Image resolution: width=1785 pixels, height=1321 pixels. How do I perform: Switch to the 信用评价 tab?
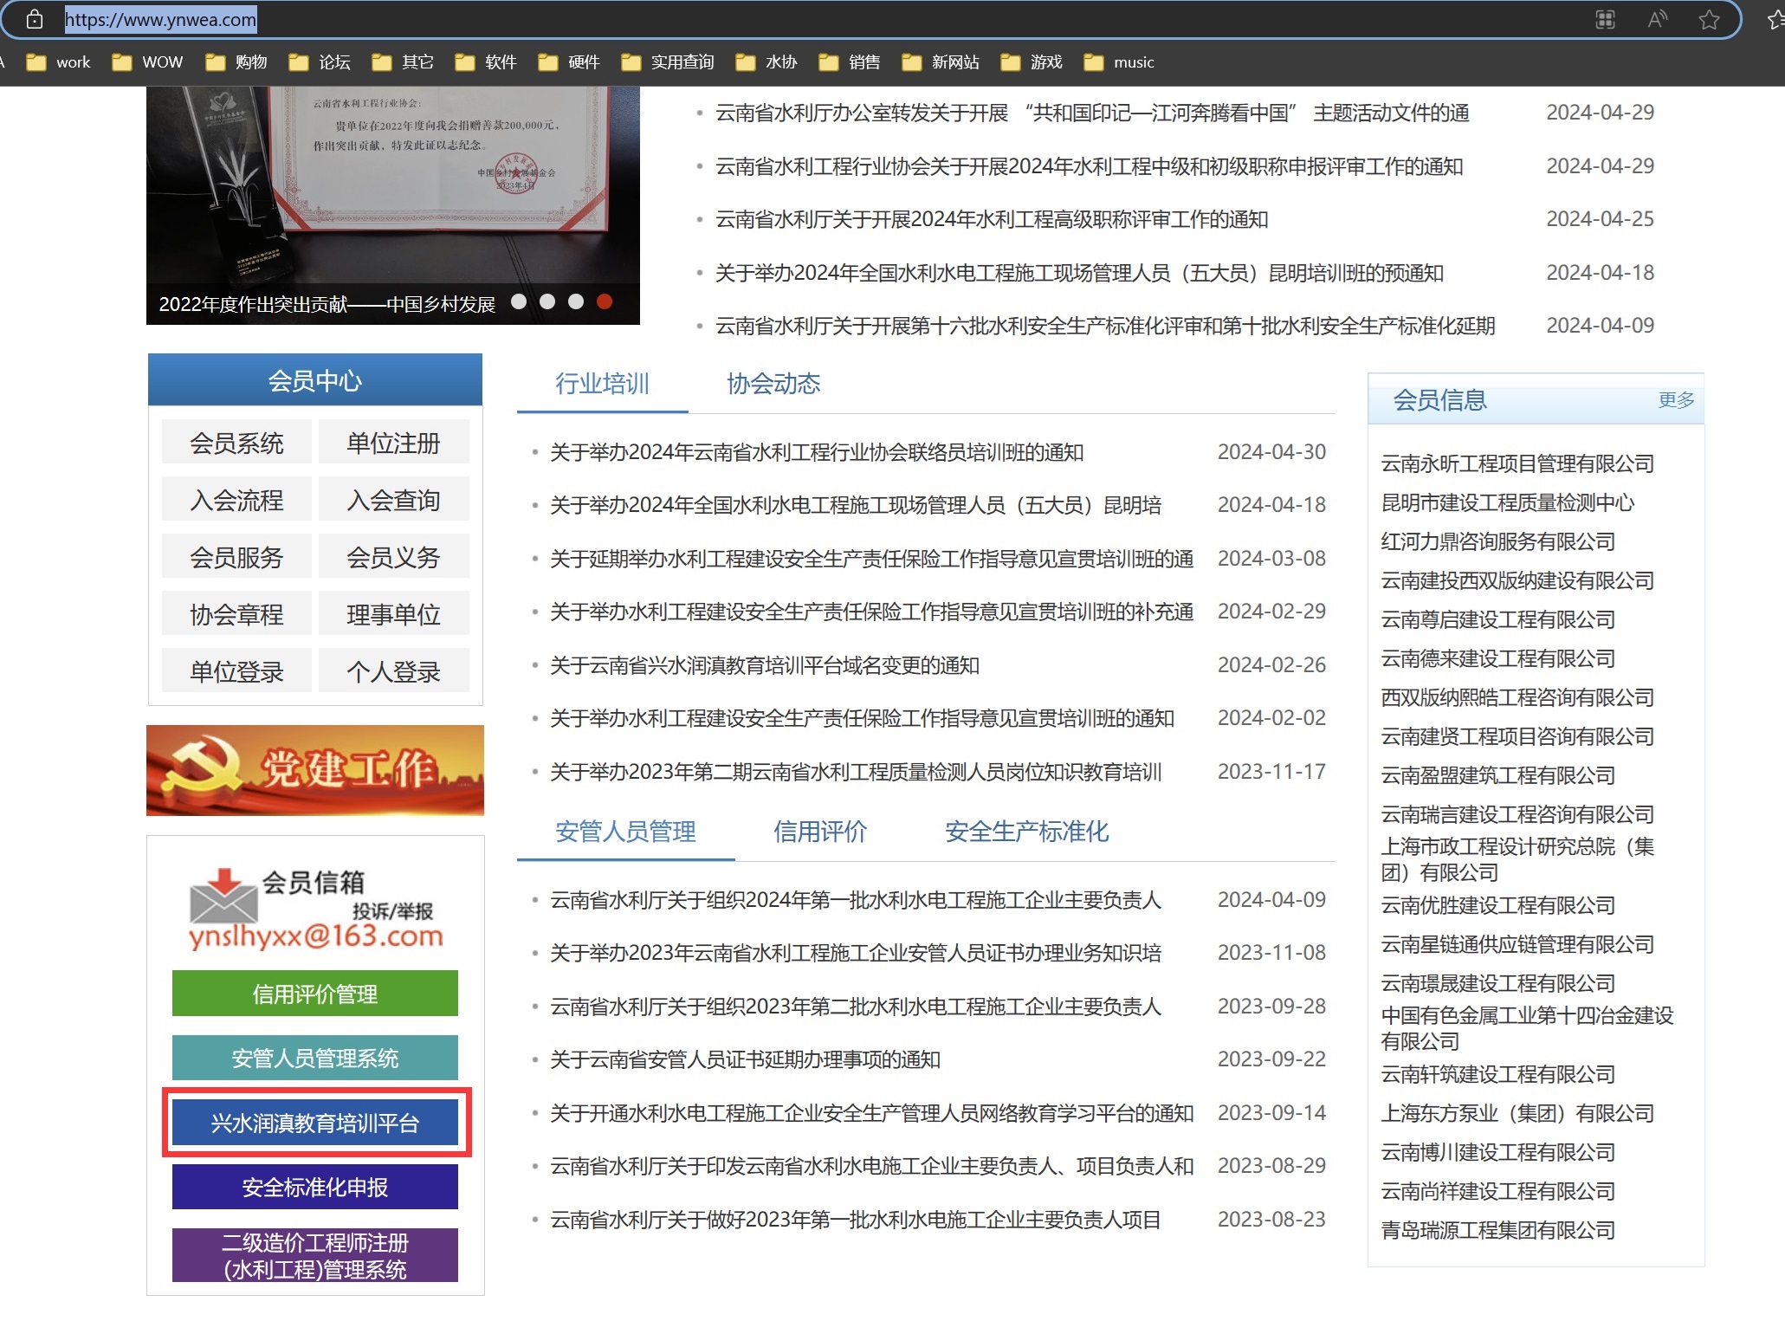[819, 832]
